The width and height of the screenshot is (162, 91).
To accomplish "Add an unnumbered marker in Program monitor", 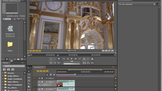I will point(59,59).
